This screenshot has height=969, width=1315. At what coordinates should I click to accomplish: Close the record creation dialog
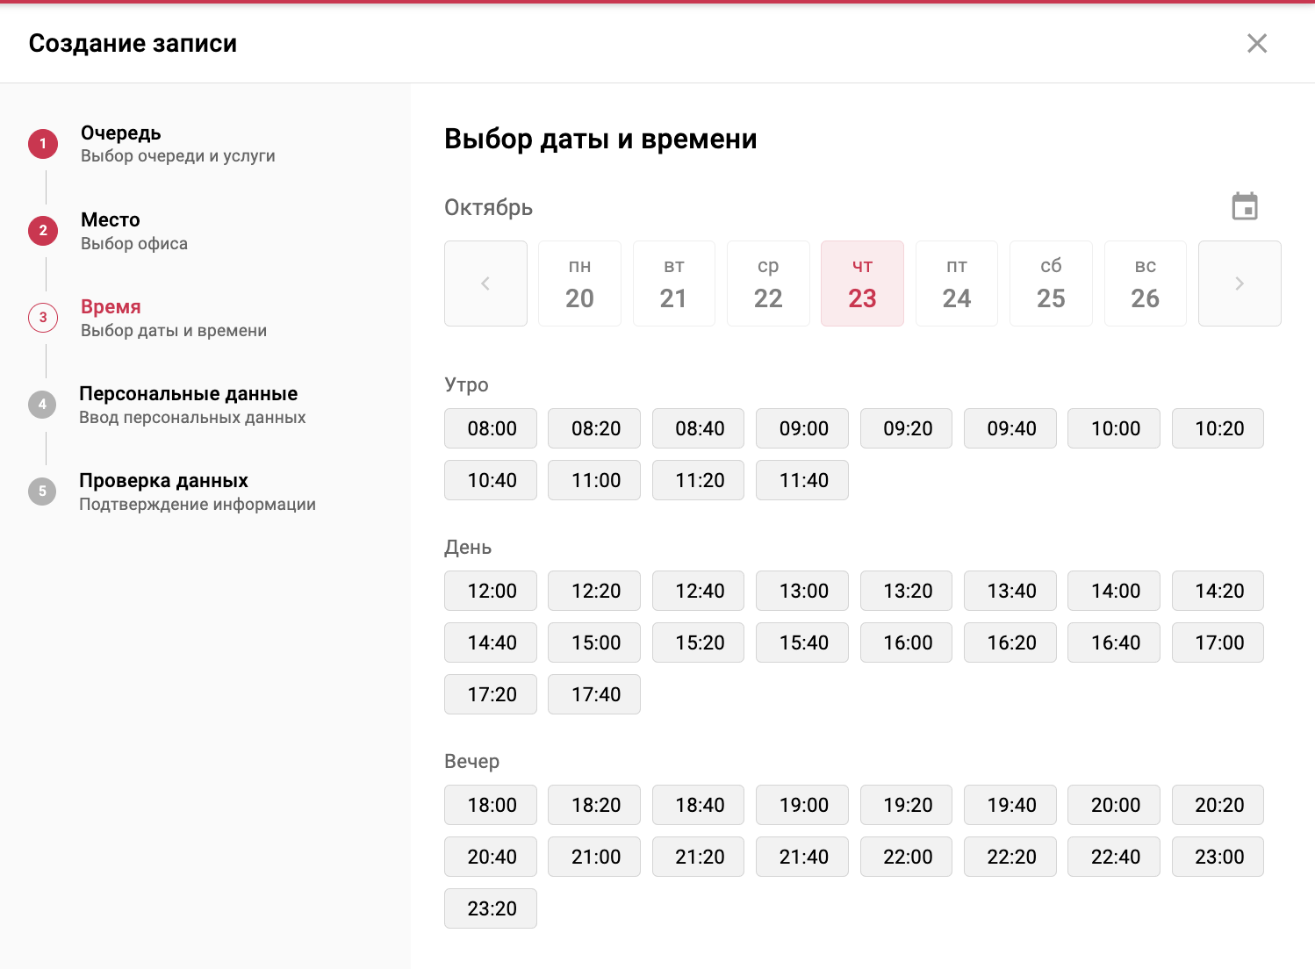click(1257, 43)
